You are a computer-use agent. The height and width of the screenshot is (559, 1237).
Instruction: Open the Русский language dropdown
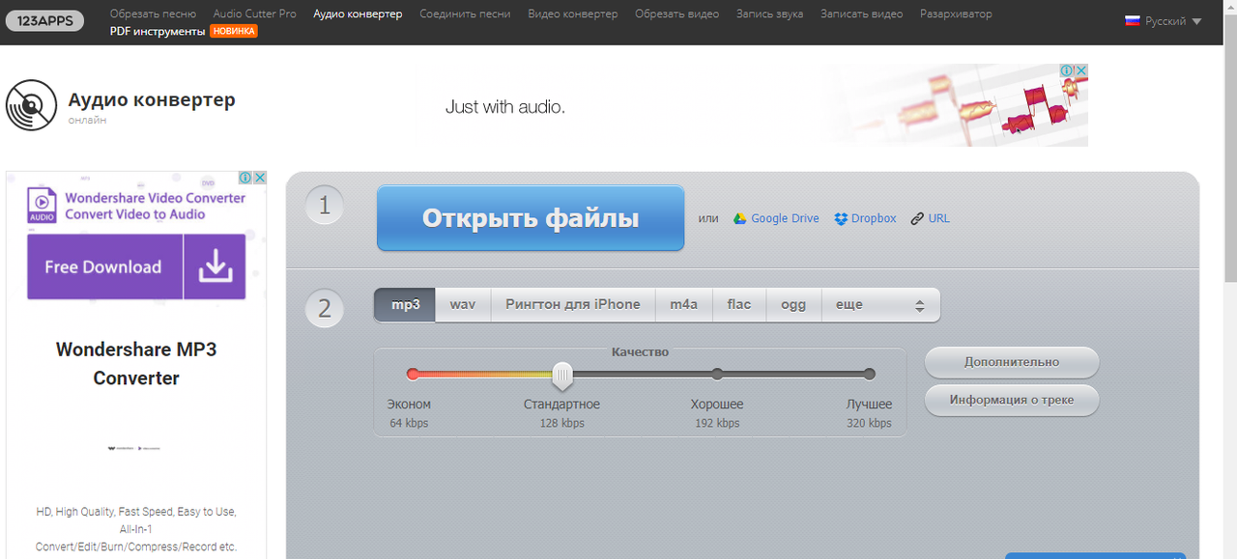point(1164,21)
